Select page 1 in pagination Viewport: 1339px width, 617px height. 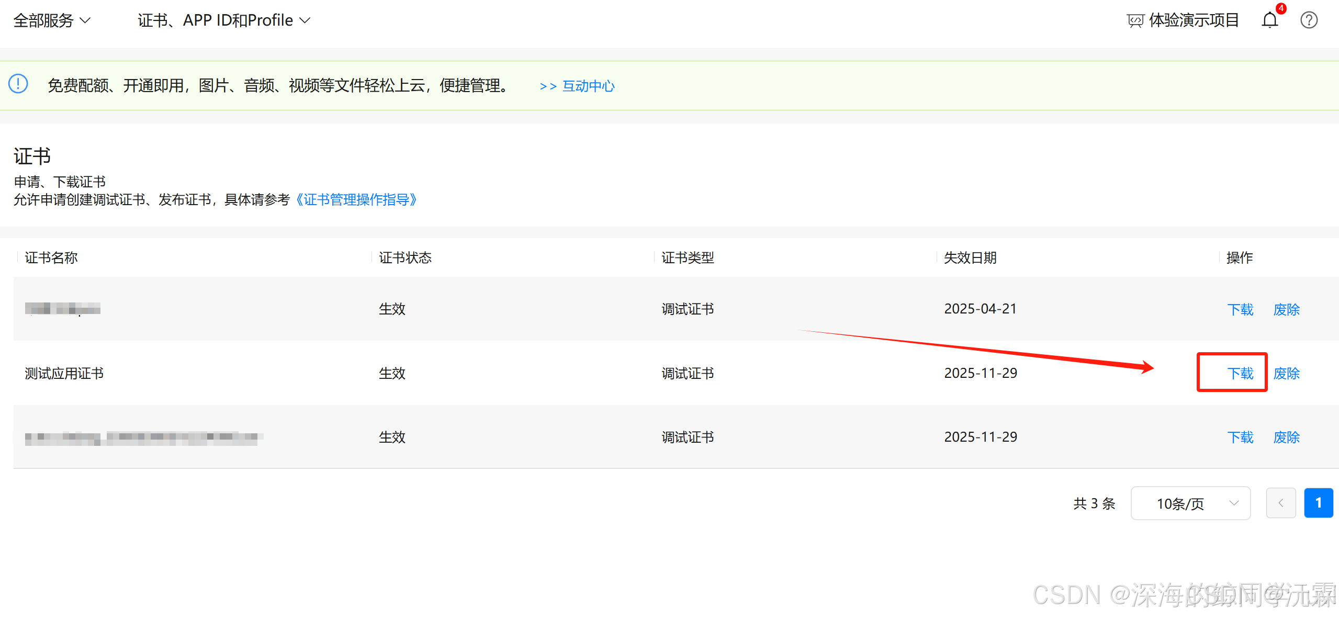(1318, 503)
